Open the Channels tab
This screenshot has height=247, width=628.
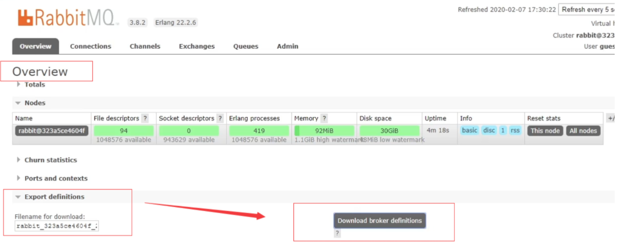coord(145,46)
